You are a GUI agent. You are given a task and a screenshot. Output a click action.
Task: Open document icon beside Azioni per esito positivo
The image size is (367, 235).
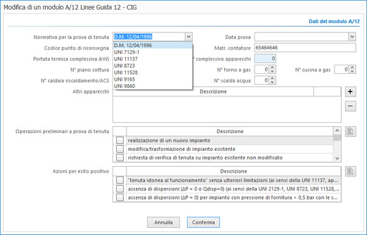(x=350, y=172)
